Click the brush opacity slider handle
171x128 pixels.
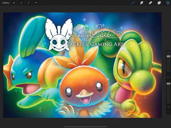pyautogui.click(x=168, y=84)
